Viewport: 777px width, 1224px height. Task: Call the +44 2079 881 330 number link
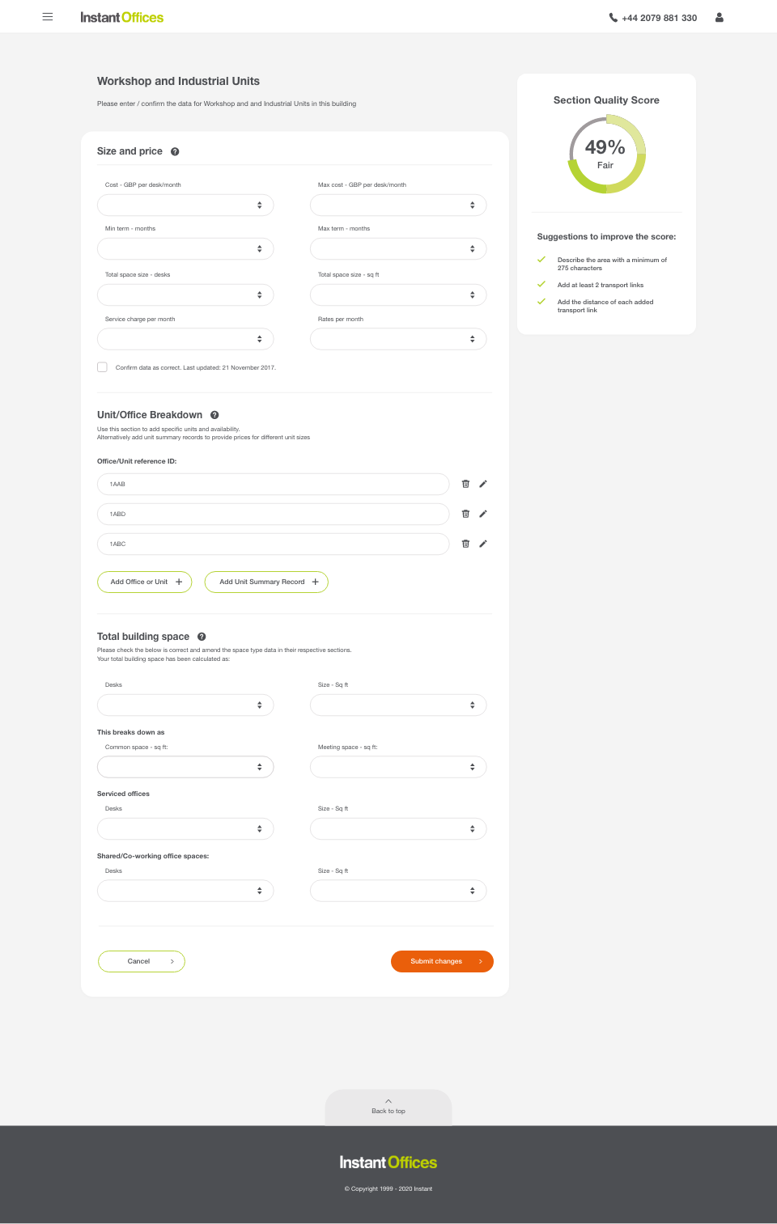[659, 18]
